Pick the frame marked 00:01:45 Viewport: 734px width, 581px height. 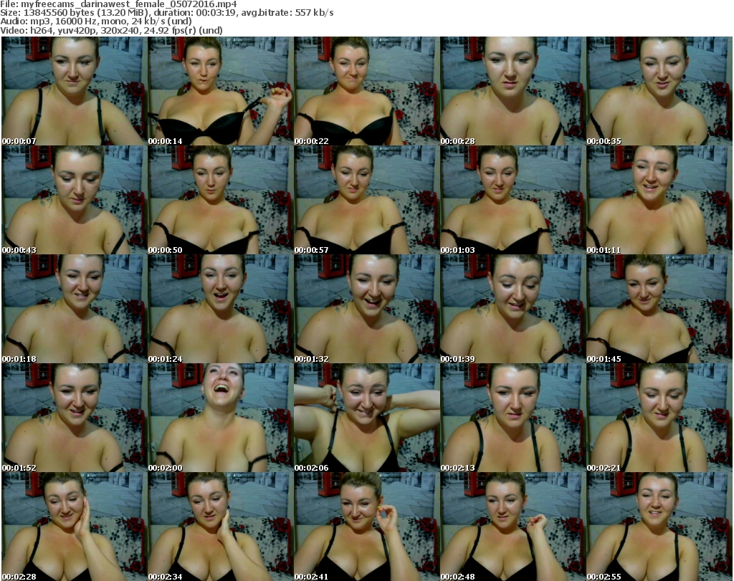pos(659,309)
